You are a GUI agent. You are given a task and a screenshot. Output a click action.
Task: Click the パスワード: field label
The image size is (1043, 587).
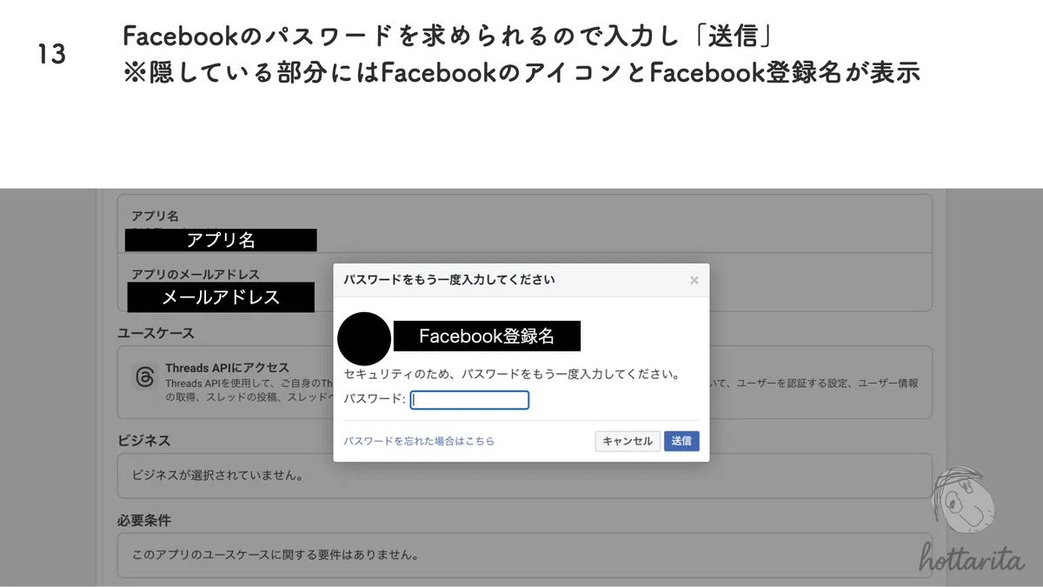tap(375, 399)
